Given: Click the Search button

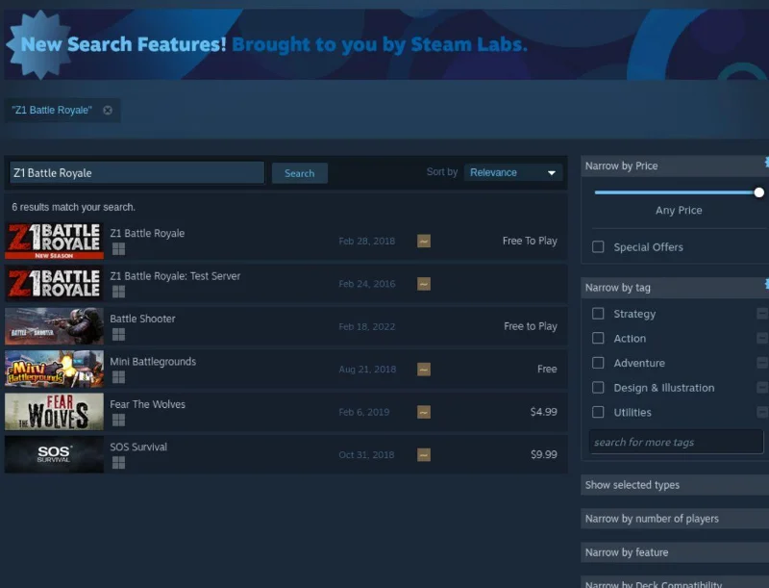Looking at the screenshot, I should 300,173.
